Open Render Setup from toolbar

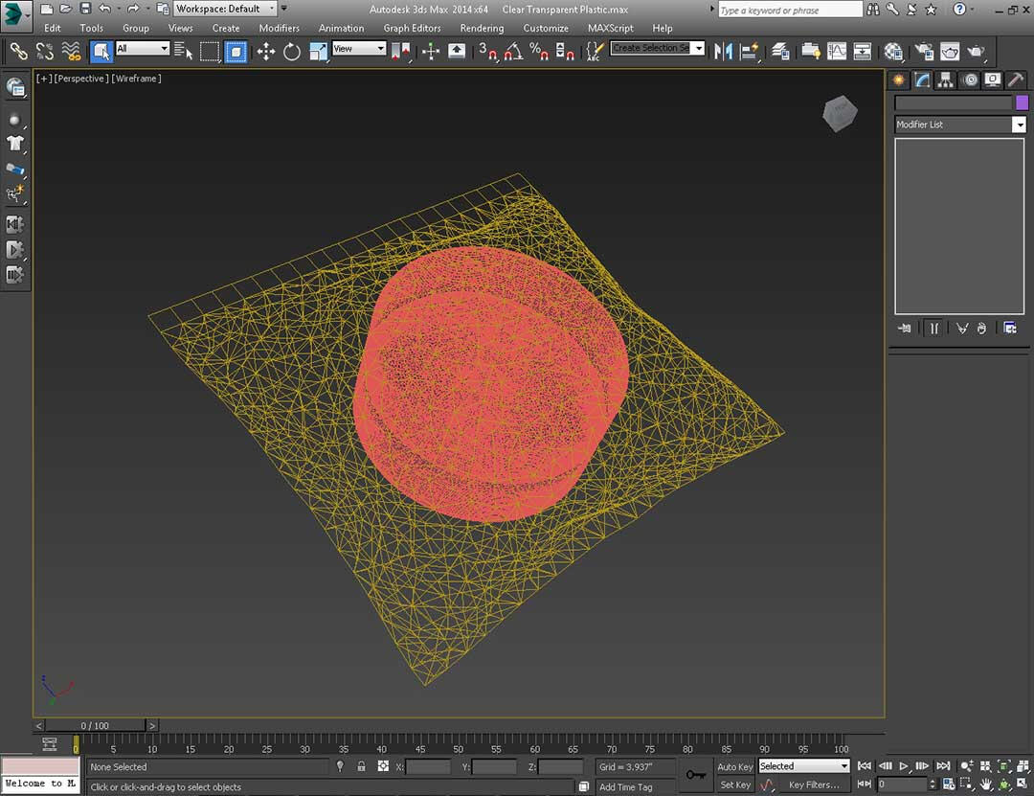[924, 51]
